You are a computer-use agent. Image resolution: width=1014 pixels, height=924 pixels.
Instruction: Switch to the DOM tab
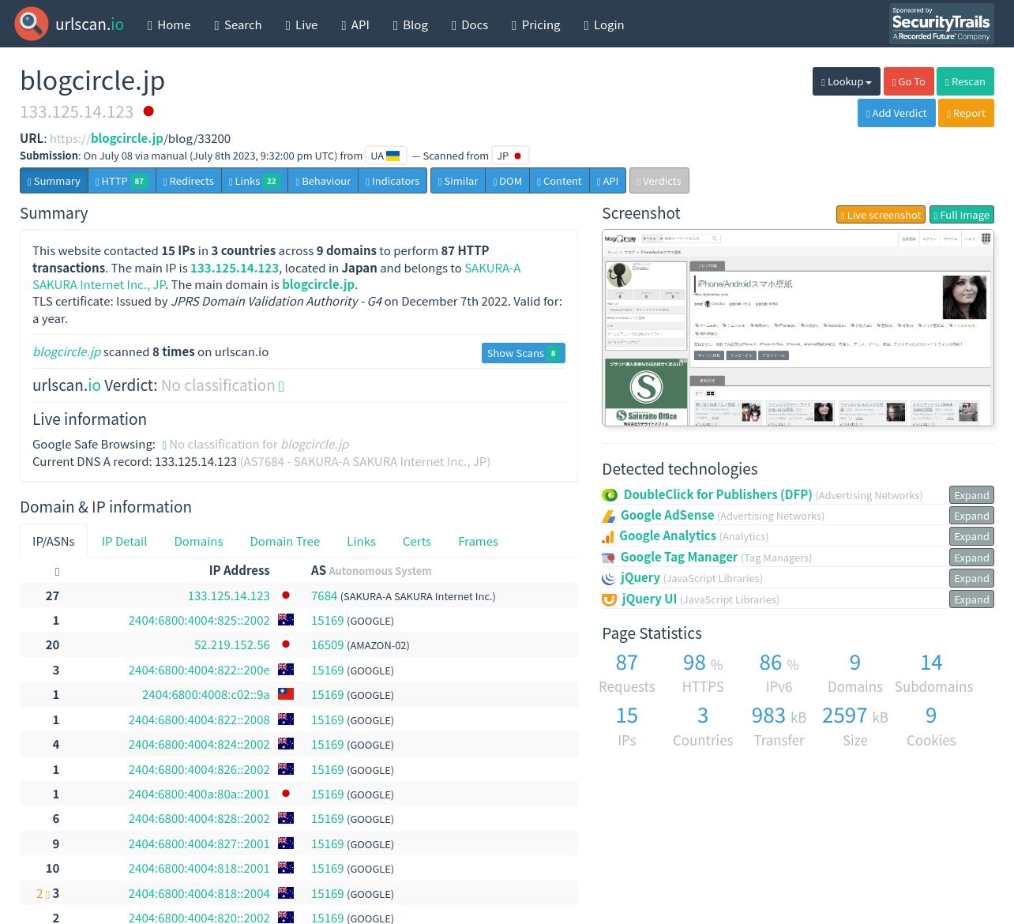pos(508,181)
